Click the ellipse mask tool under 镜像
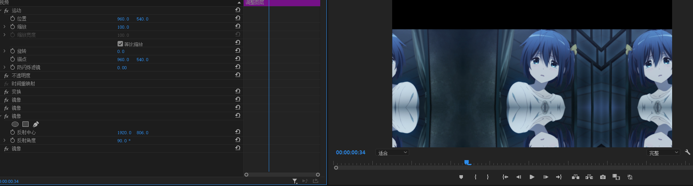Screen dimensions: 693x186 [x=15, y=124]
